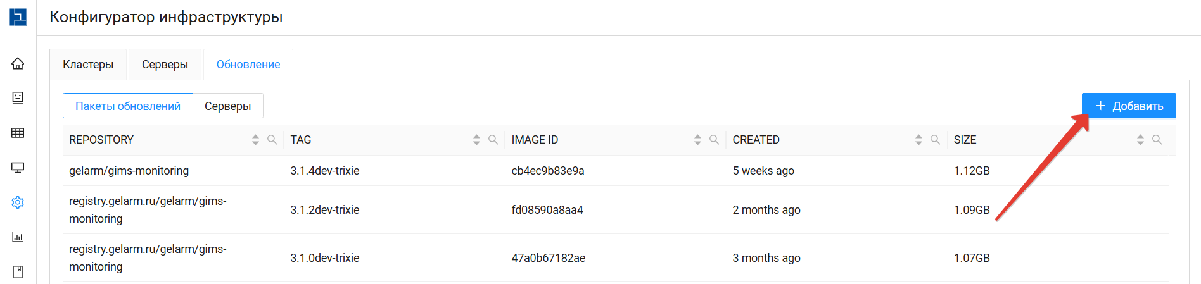Open the bar chart icon in sidebar

coord(18,237)
